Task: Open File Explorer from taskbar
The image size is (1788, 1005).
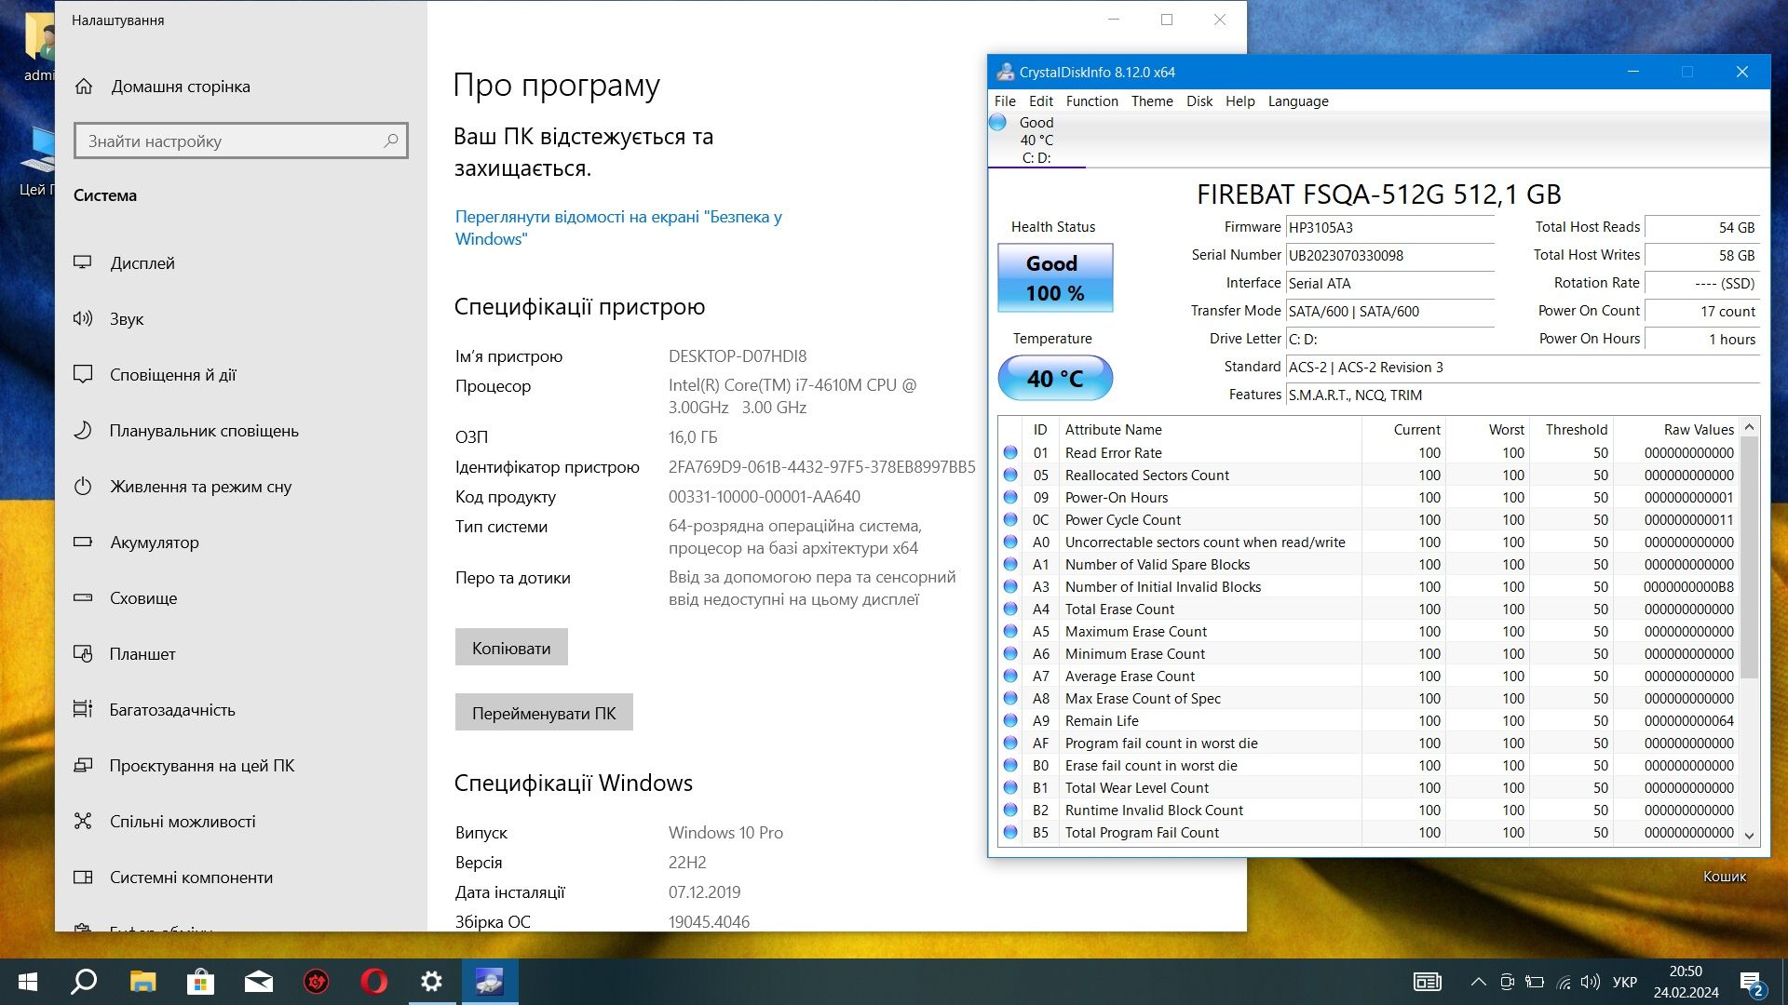Action: (142, 982)
